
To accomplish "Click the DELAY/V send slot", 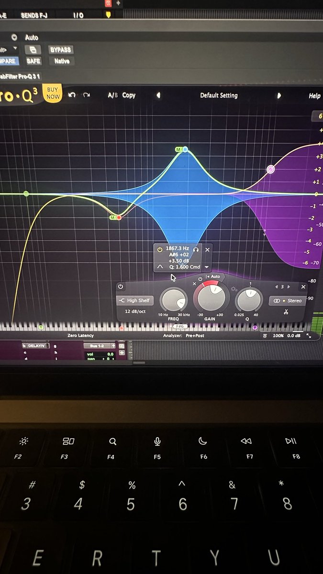I will 35,345.
